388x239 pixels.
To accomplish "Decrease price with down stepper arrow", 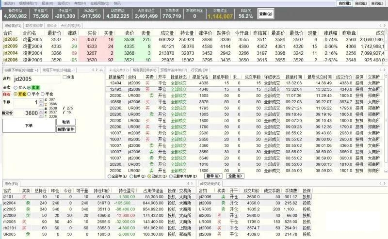I will (x=41, y=115).
